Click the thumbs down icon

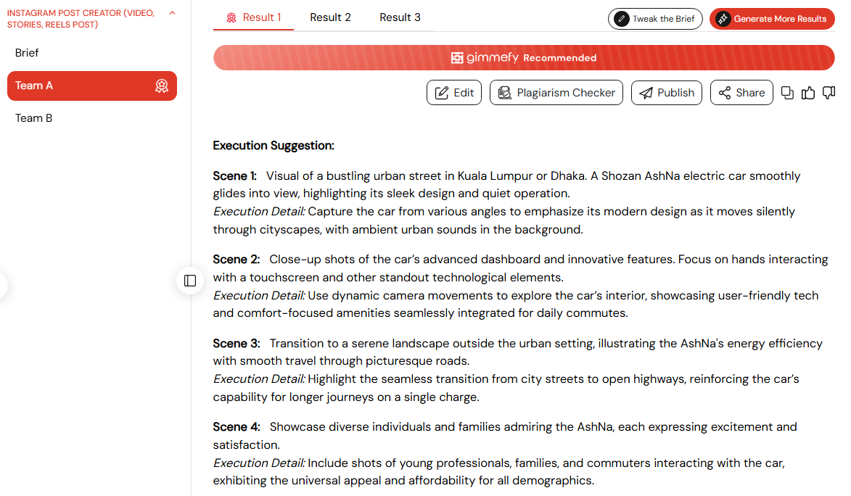829,93
